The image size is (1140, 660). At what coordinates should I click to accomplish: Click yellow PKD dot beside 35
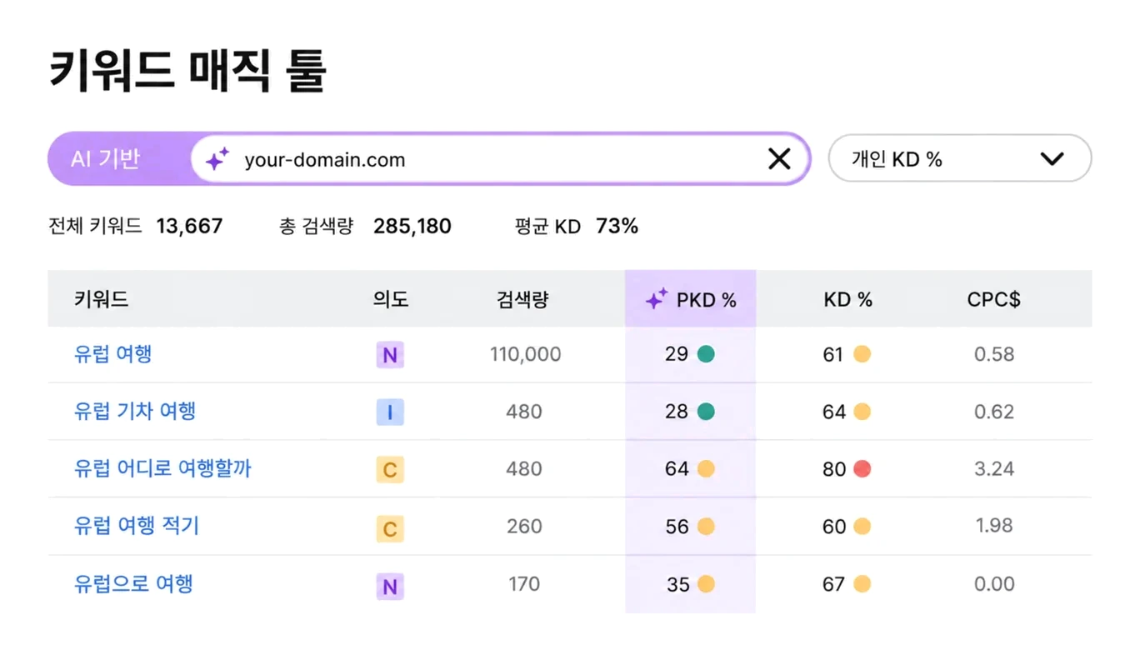706,584
